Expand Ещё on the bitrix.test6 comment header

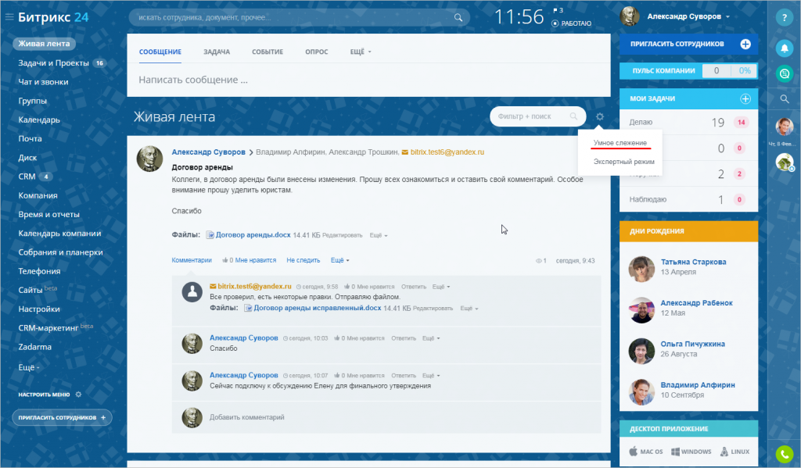[x=441, y=287]
